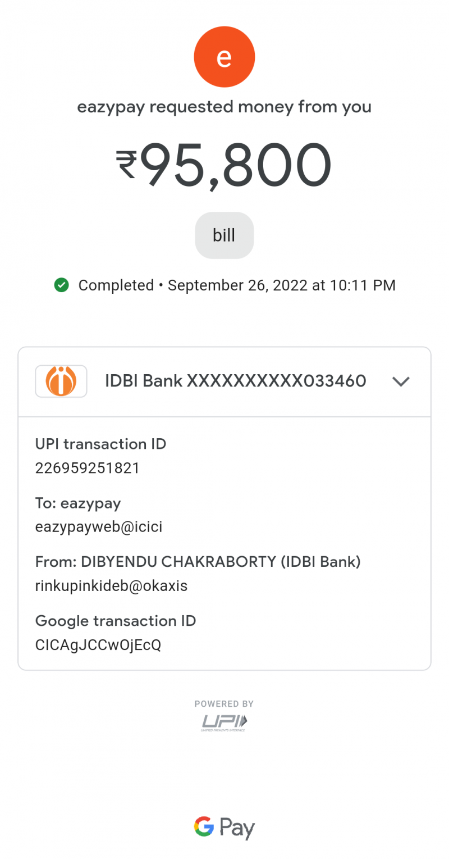Screen dimensions: 449x859
Task: Click the IDBI Bank logo icon
Action: 61,381
